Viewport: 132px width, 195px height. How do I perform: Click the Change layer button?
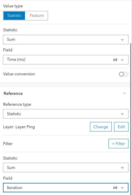(101, 127)
